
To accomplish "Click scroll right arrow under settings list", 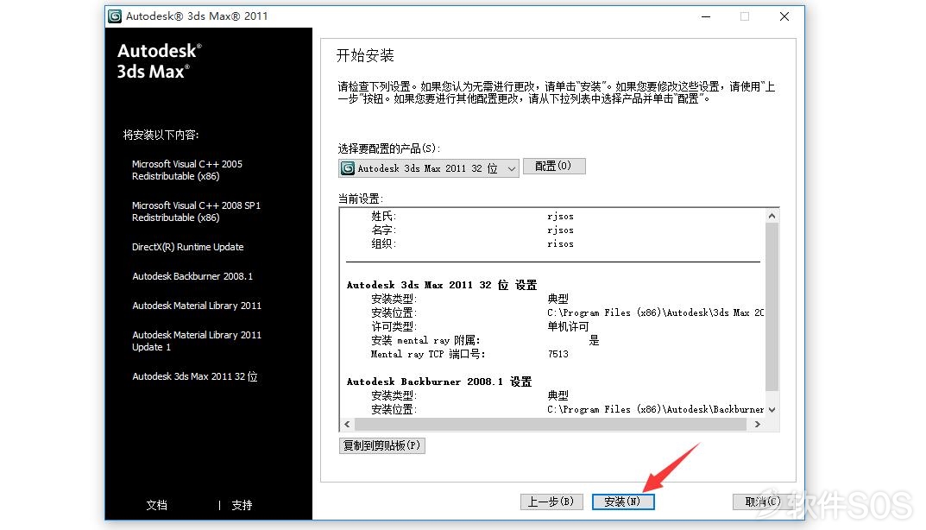I will click(757, 424).
